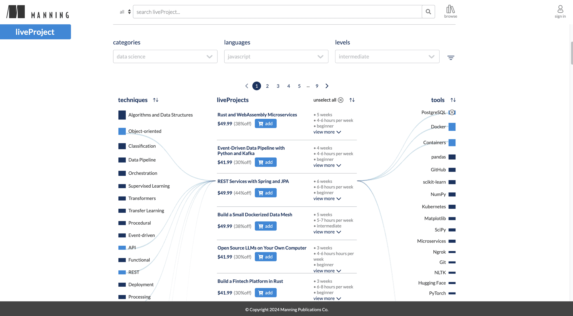Toggle the Object-oriented technique square
This screenshot has width=573, height=316.
[122, 131]
